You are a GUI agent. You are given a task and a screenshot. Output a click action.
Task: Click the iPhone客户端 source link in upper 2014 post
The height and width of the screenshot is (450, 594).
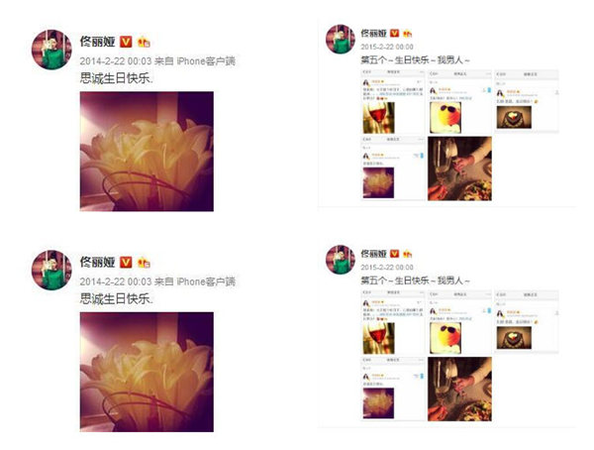(x=206, y=60)
